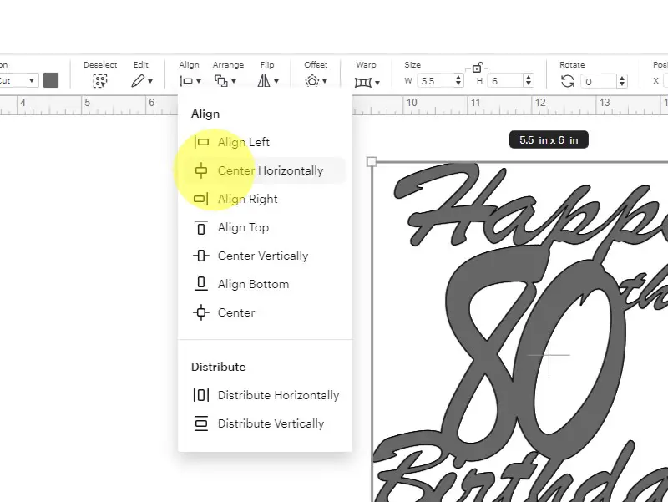Screen dimensions: 668x502
Task: Choose Center Vertically menu entry
Action: [265, 256]
